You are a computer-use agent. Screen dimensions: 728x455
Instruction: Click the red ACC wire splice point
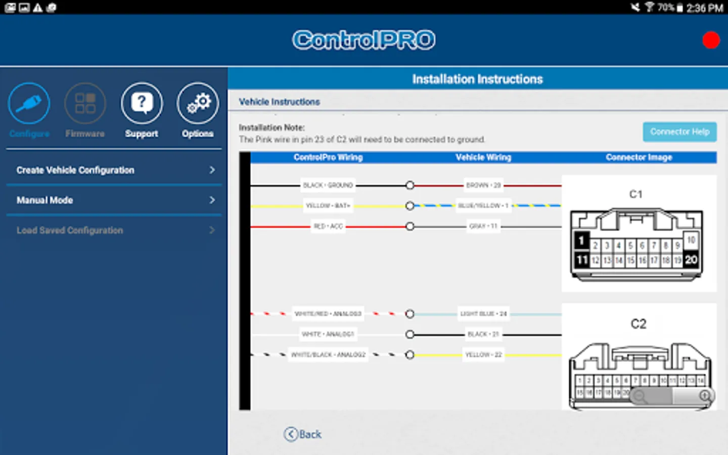coord(410,226)
